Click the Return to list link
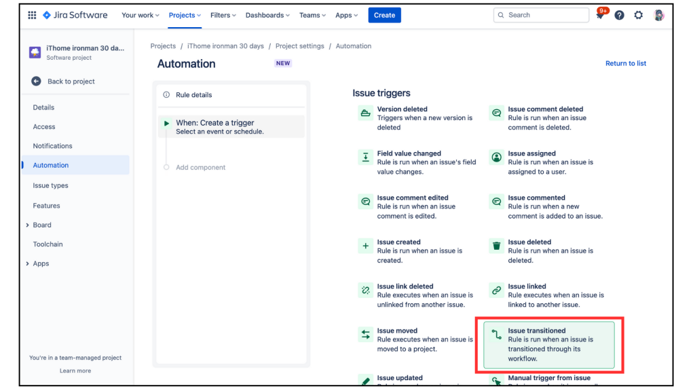Screen dimensions: 695x391 [x=625, y=63]
